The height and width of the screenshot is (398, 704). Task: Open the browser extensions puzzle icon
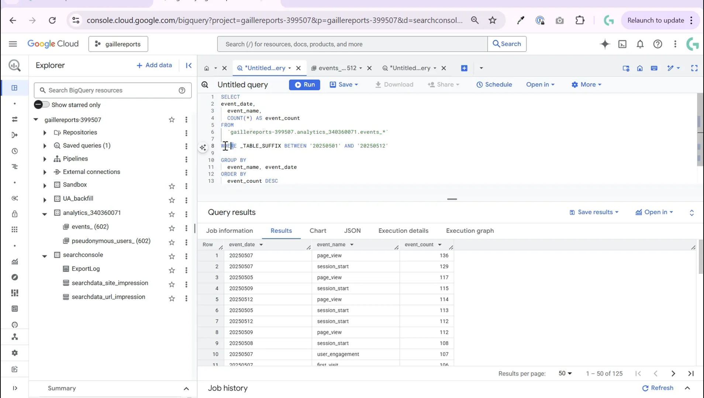(x=580, y=20)
